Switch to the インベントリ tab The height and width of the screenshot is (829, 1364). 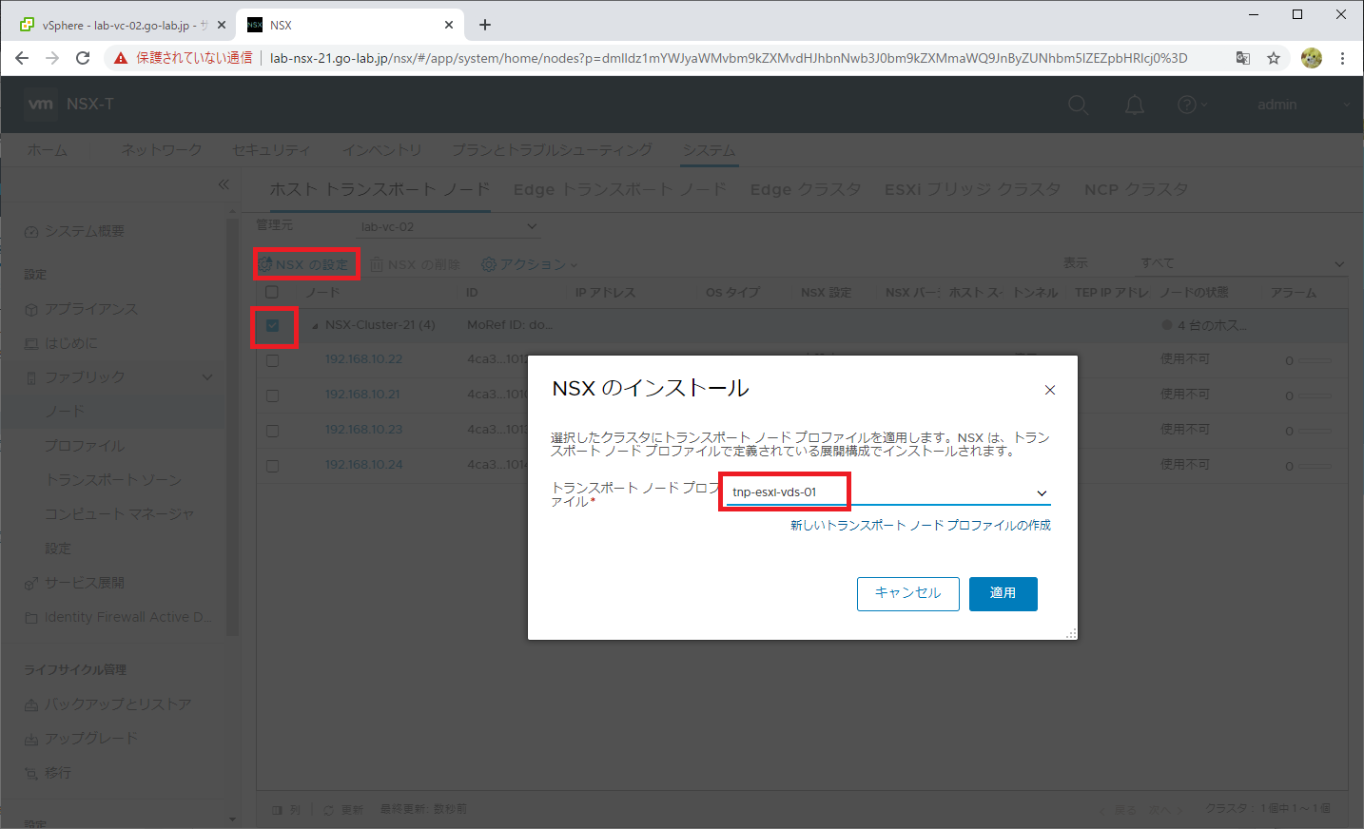(381, 150)
